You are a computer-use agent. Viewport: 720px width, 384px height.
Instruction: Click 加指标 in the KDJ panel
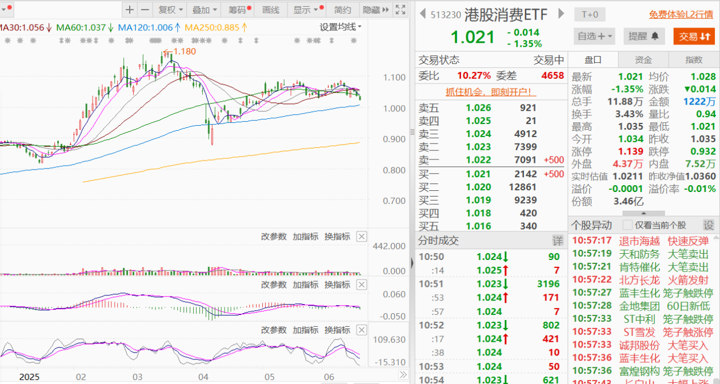306,330
